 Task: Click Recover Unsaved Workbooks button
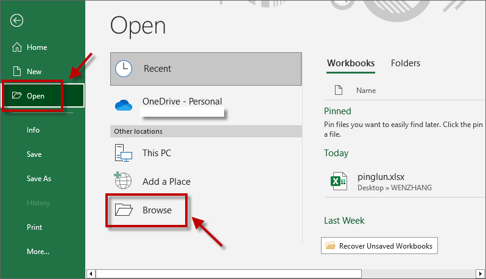[x=379, y=246]
